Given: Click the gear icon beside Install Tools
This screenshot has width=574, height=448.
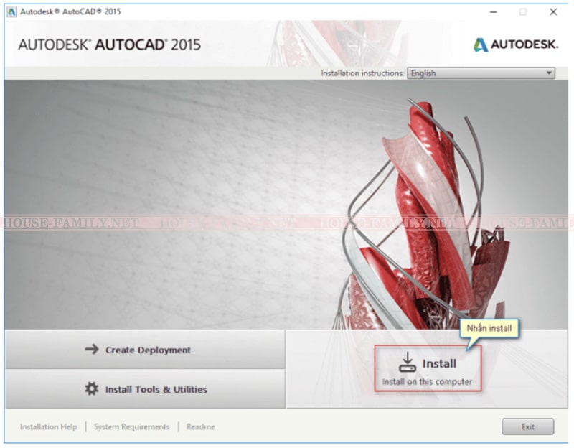Looking at the screenshot, I should tap(92, 388).
